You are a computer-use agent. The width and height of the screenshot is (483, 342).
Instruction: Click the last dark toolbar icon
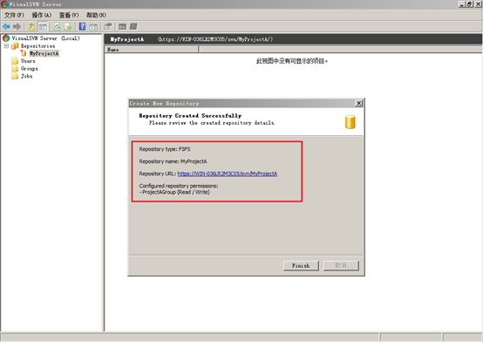(133, 26)
